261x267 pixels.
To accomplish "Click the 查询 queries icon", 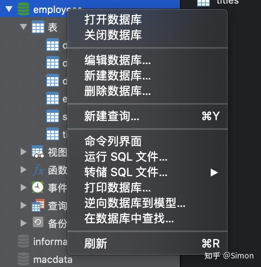I will pos(38,205).
